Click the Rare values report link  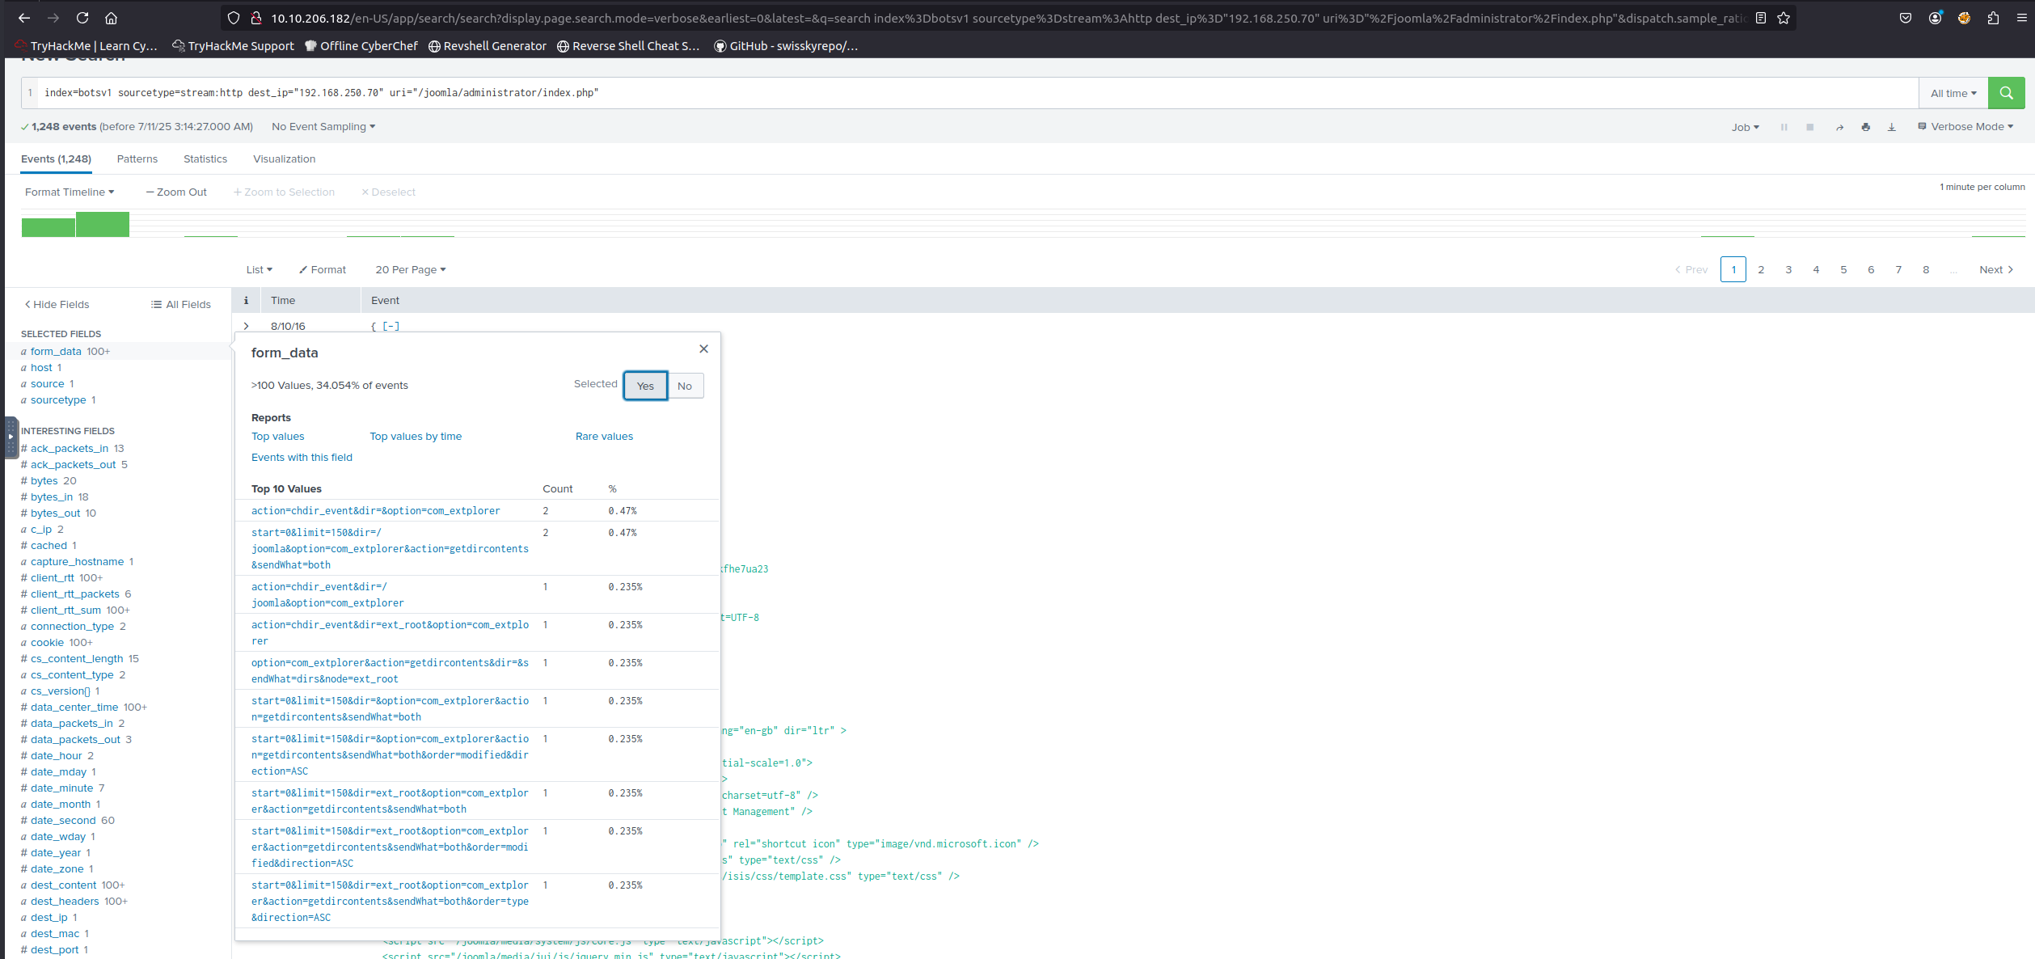click(604, 436)
